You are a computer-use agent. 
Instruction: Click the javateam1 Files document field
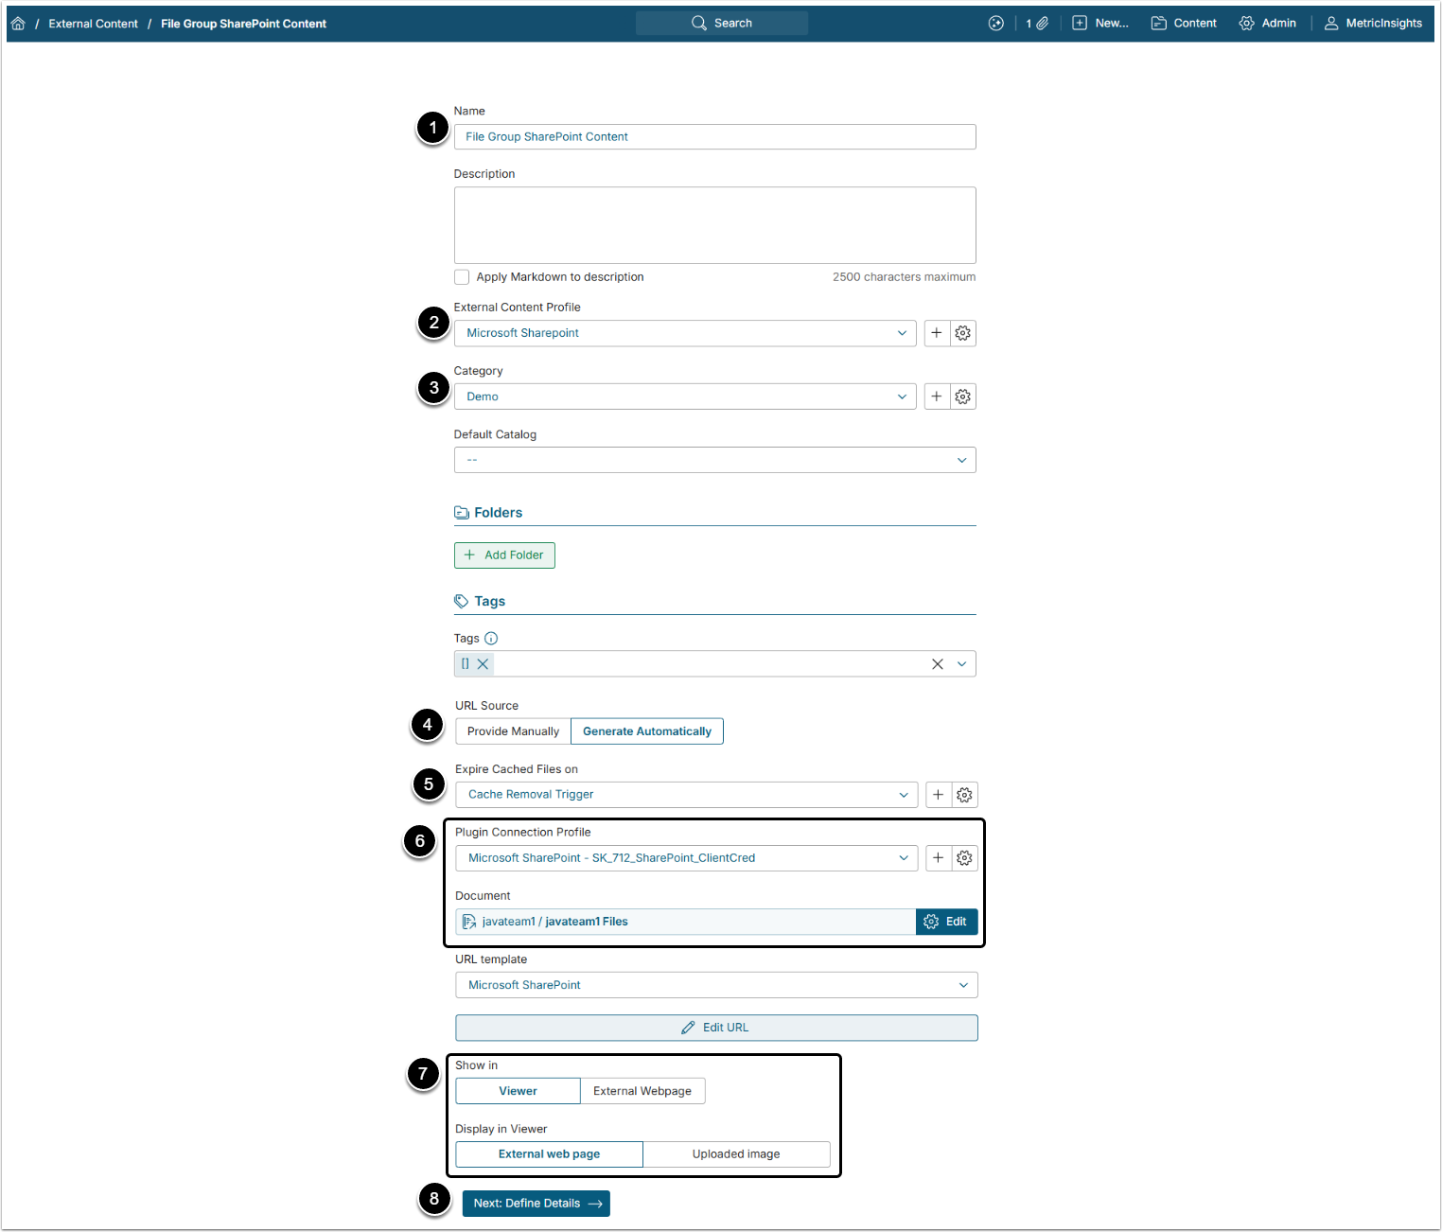point(686,922)
